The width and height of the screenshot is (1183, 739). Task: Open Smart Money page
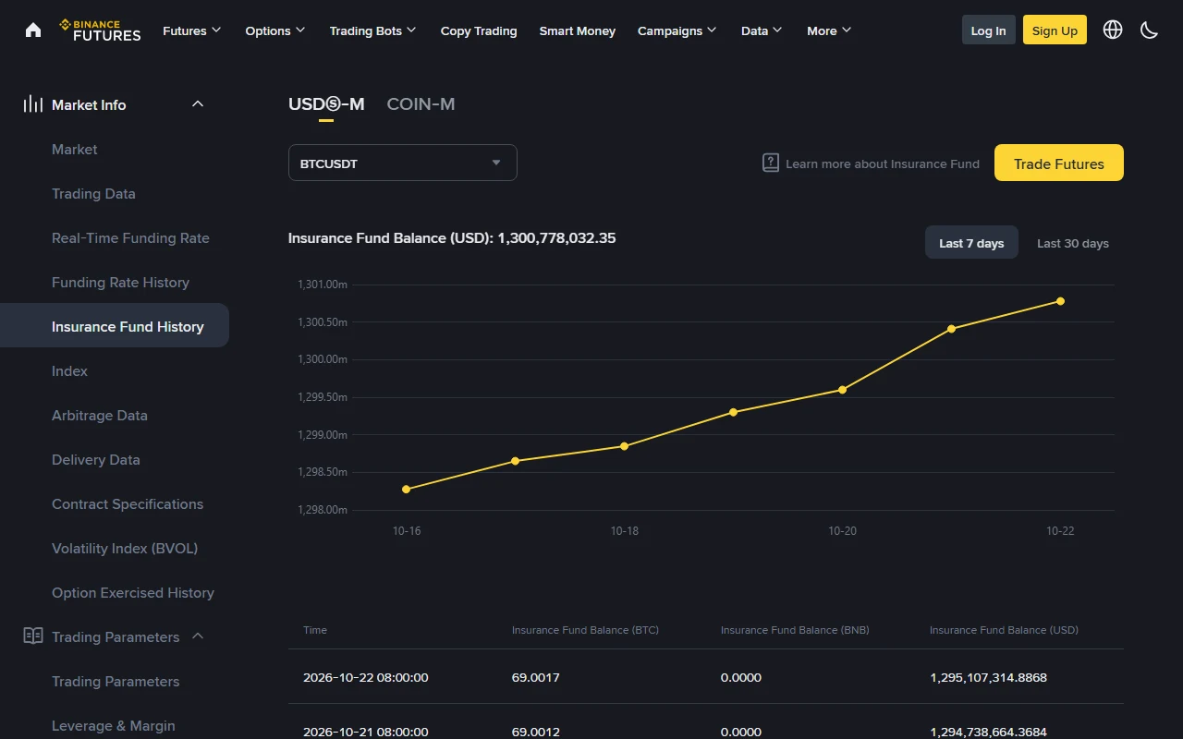click(x=578, y=30)
